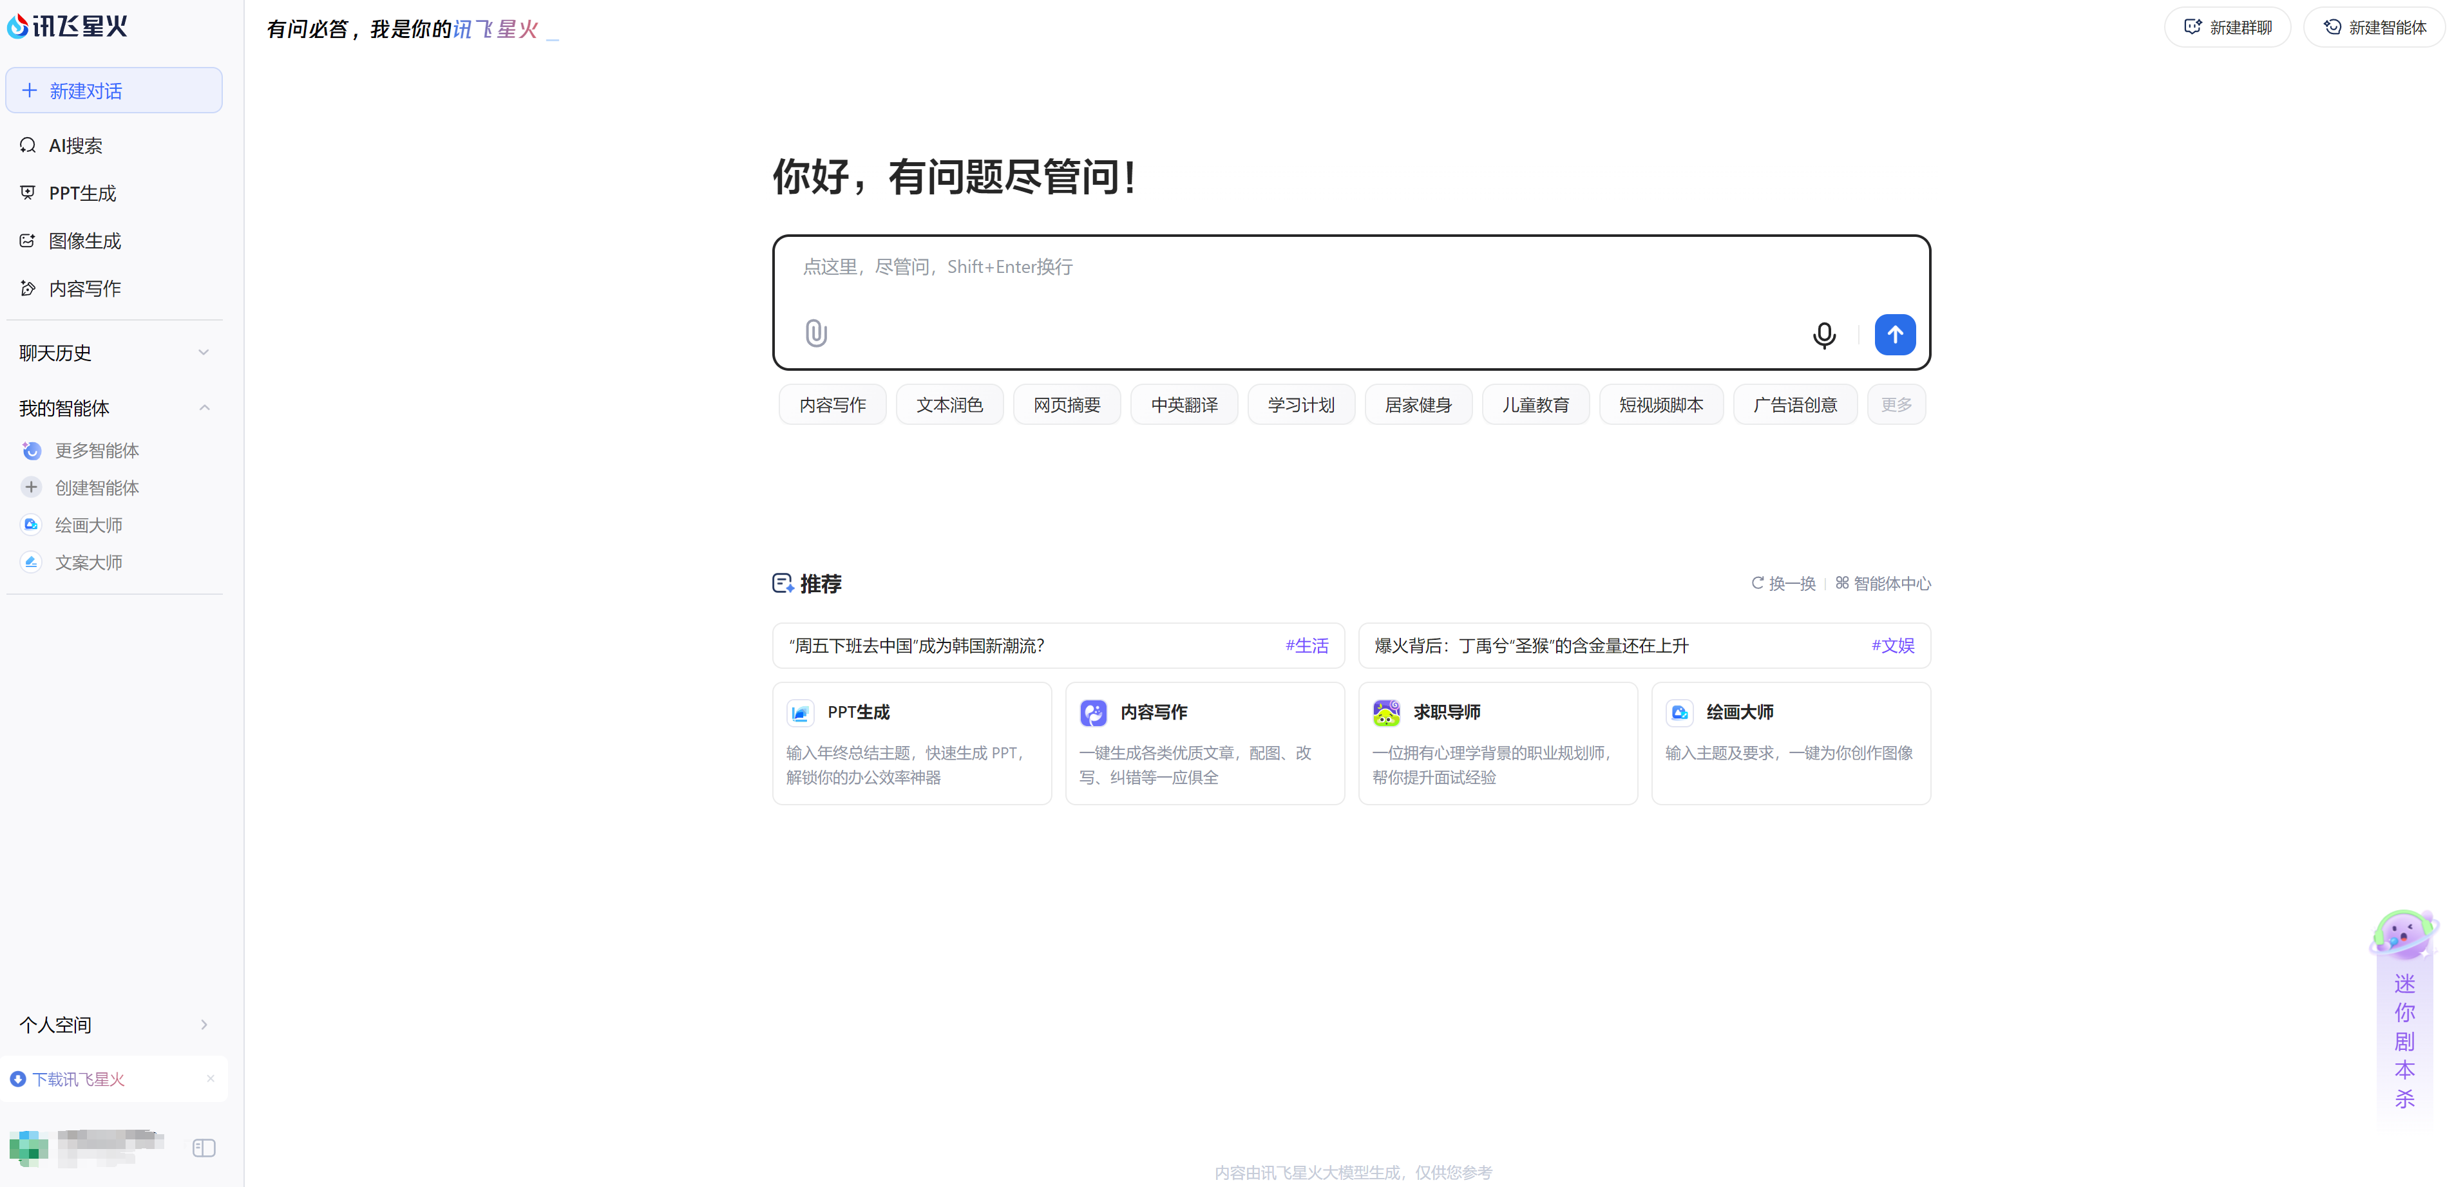This screenshot has height=1187, width=2454.
Task: Expand 个人空间 with its arrow
Action: click(204, 1025)
